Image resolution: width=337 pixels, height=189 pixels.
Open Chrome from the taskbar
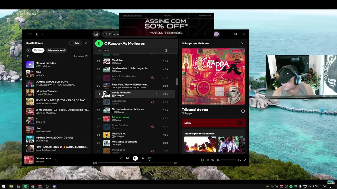33,186
